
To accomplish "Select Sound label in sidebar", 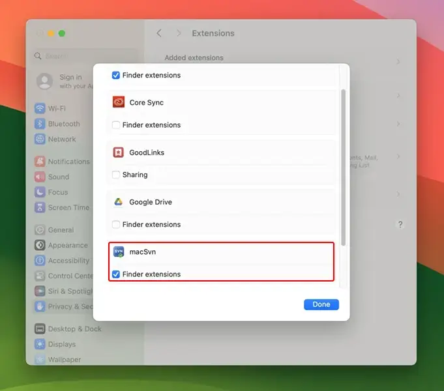I will coord(59,177).
